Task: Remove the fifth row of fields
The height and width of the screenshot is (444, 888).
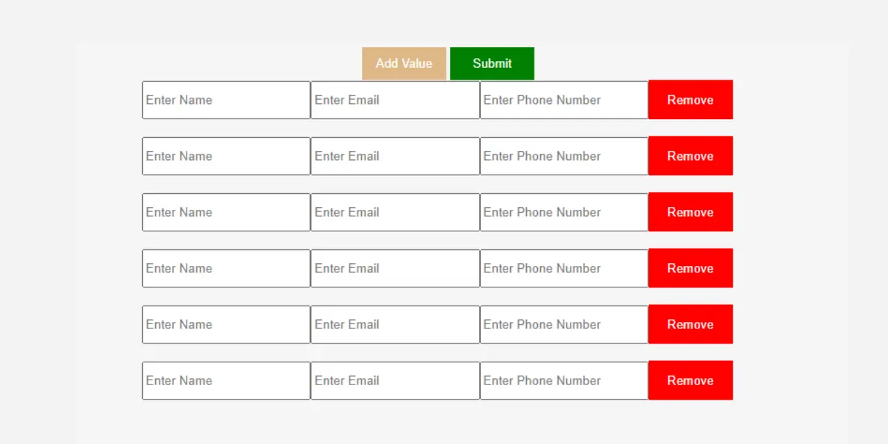Action: coord(690,324)
